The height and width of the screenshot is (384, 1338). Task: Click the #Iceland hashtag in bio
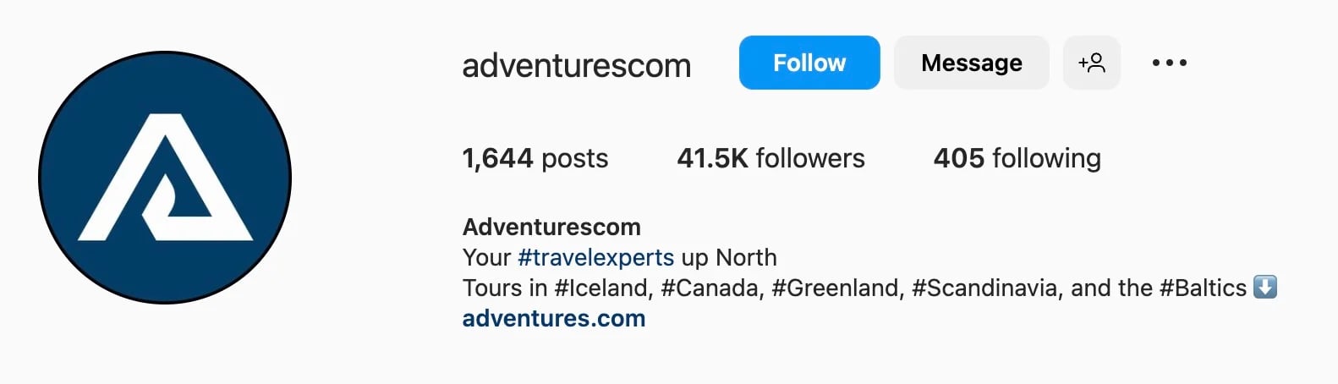603,288
